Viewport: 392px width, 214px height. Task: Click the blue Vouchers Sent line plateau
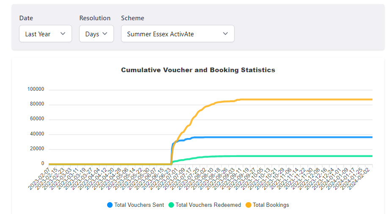[305, 137]
